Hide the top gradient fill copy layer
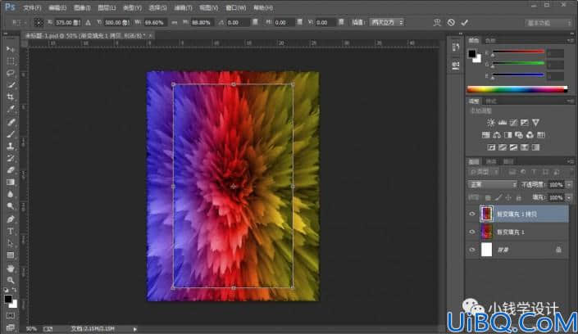The width and height of the screenshot is (578, 334). click(x=472, y=214)
